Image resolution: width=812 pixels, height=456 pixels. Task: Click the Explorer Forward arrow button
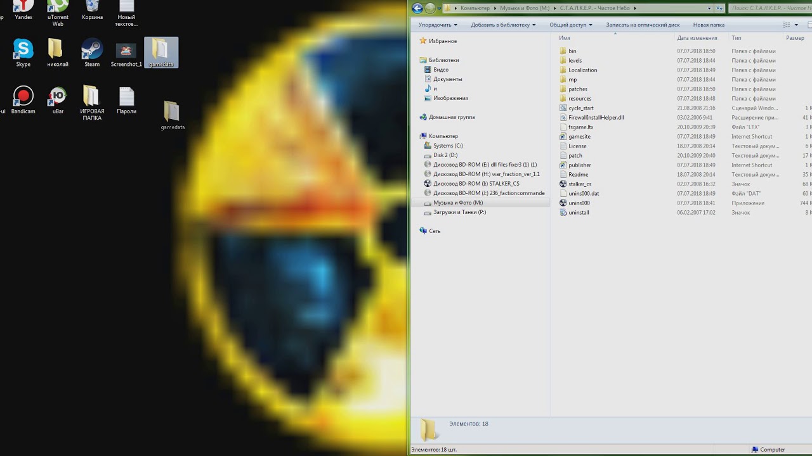pyautogui.click(x=431, y=8)
